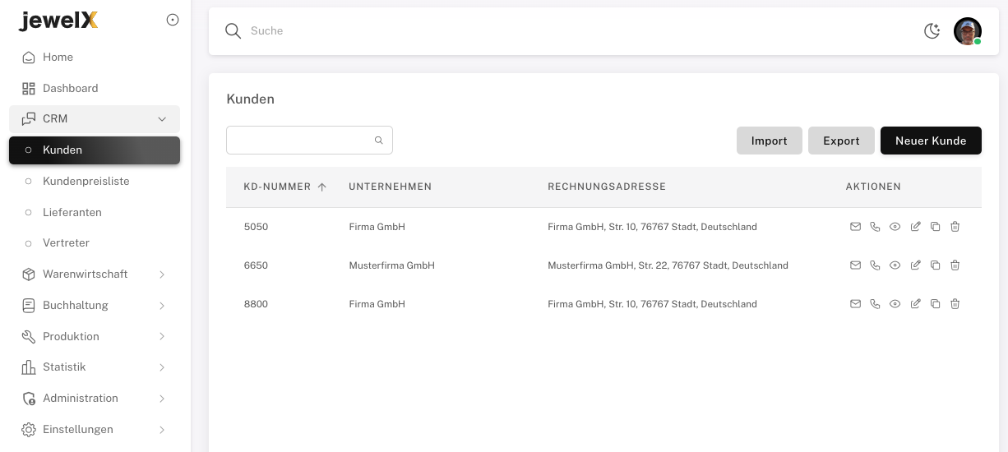Delete customer 6650 via trash icon
This screenshot has height=452, width=1008.
[x=955, y=265]
